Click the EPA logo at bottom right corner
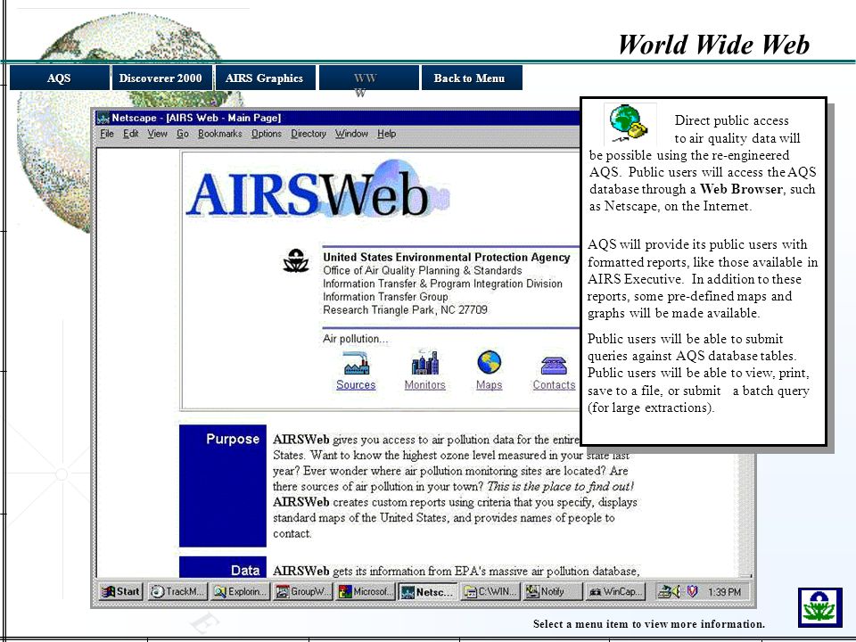 point(819,607)
